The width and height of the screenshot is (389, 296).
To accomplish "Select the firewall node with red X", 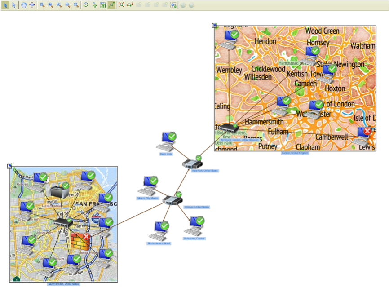I will pos(80,241).
